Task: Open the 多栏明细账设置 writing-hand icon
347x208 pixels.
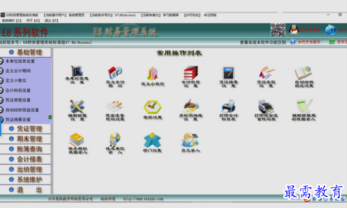Action: coord(191,110)
